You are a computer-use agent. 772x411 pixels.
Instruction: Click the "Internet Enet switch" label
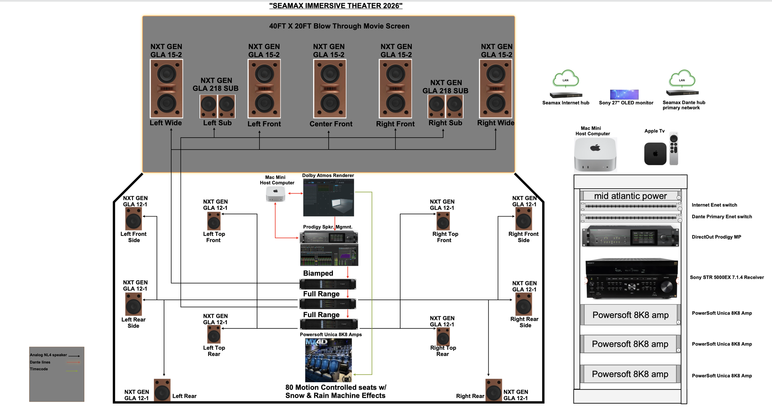point(715,205)
